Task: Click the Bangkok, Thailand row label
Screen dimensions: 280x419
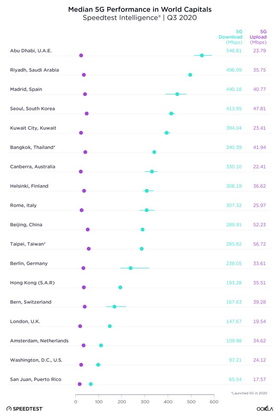Action: (x=32, y=147)
